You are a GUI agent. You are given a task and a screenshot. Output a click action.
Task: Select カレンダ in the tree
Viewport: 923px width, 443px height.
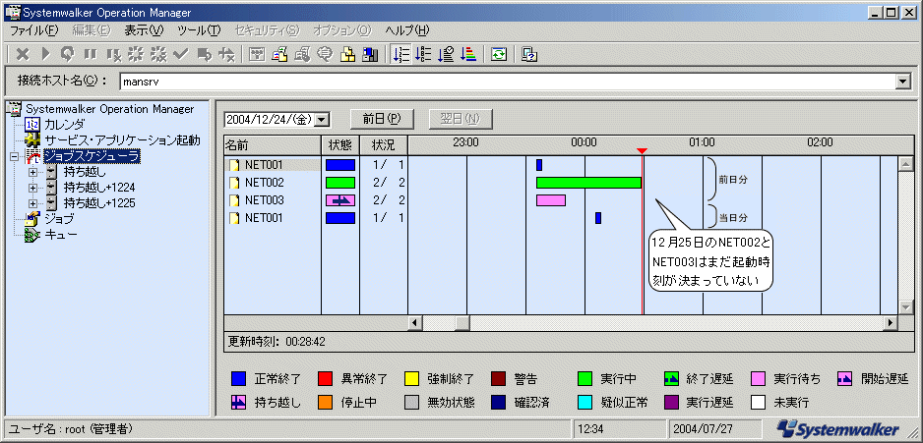[64, 125]
